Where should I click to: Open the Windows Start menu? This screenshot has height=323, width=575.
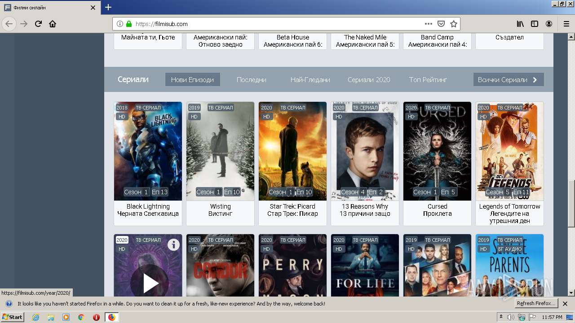(13, 317)
